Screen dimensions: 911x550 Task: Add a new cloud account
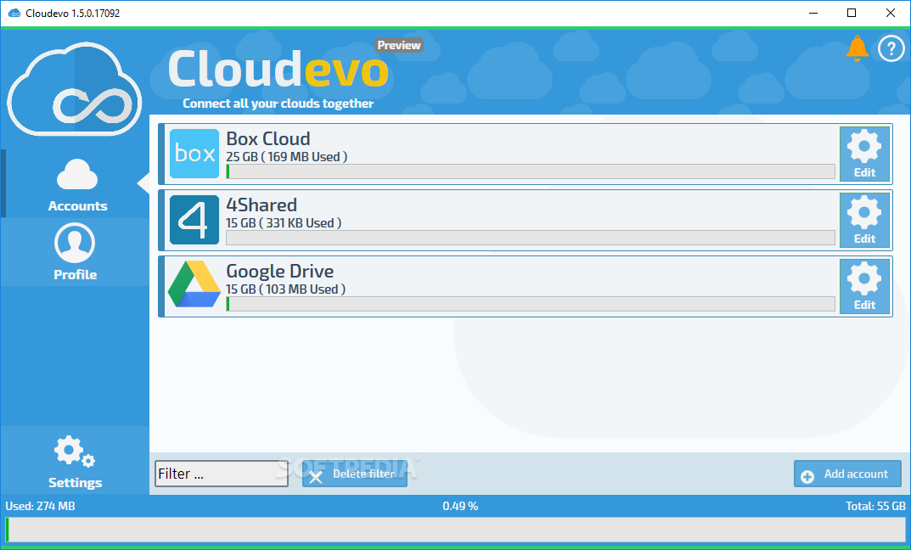click(847, 474)
